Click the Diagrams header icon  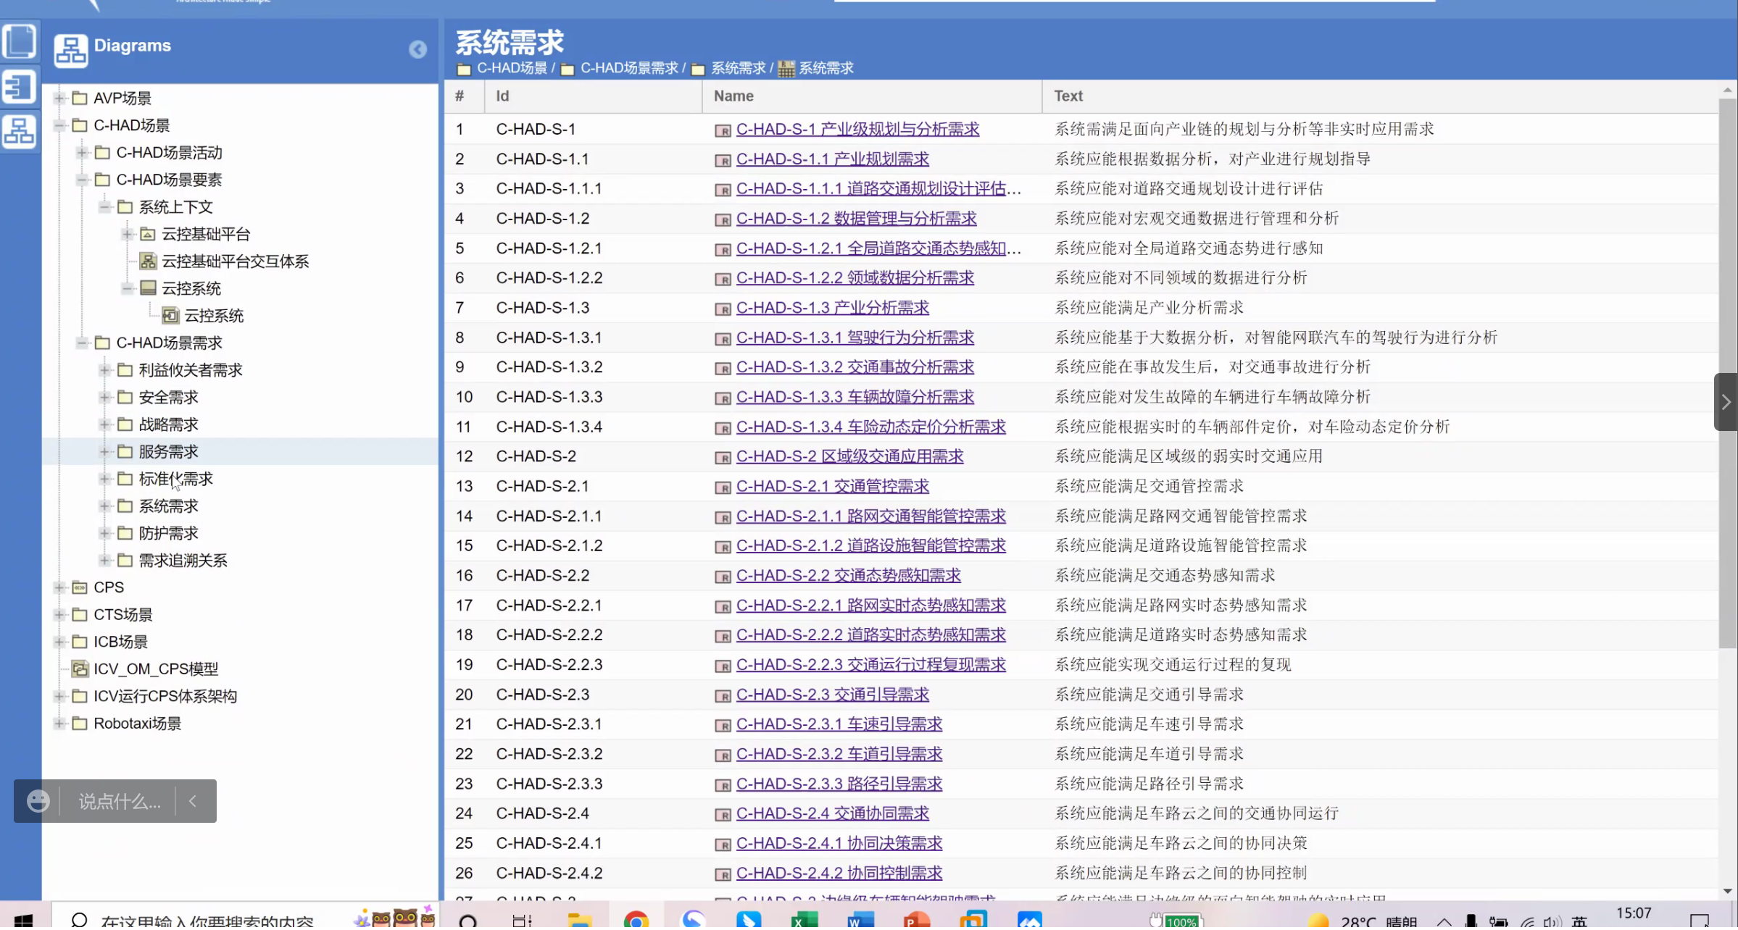tap(71, 51)
